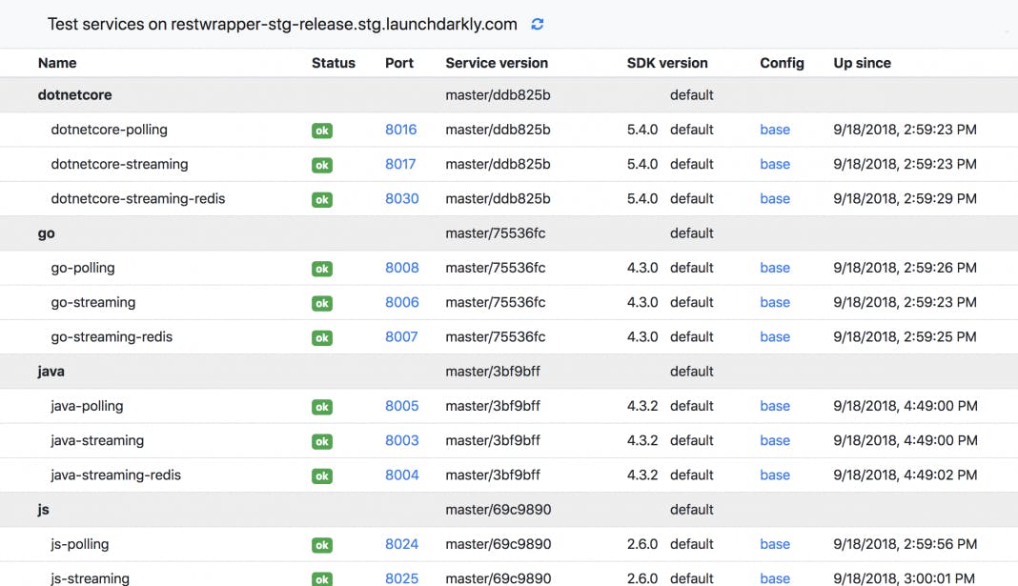Viewport: 1018px width, 586px height.
Task: Open base config for go-polling
Action: [x=775, y=268]
